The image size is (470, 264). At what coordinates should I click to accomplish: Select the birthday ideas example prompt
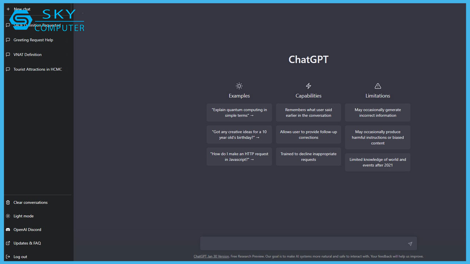tap(239, 135)
